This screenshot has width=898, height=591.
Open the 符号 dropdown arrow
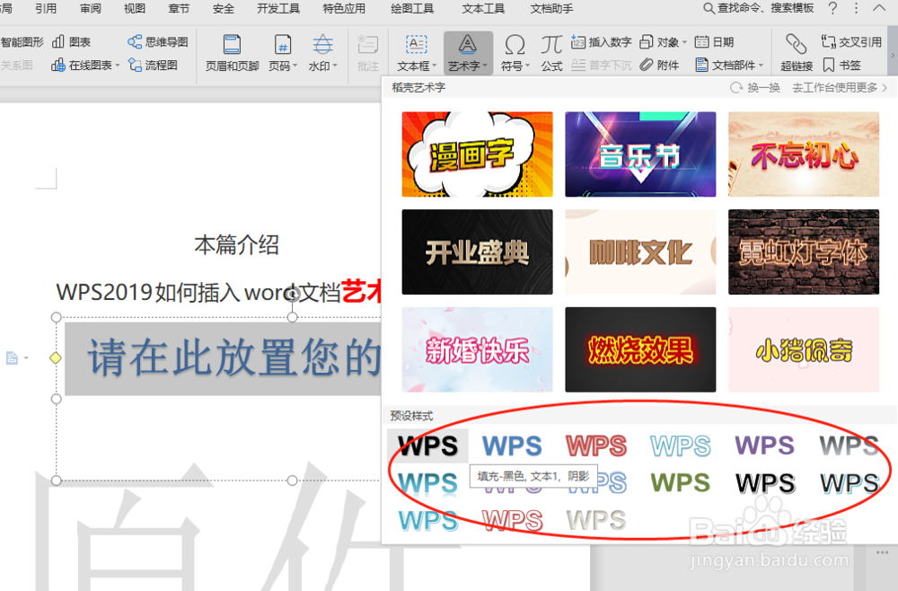527,66
